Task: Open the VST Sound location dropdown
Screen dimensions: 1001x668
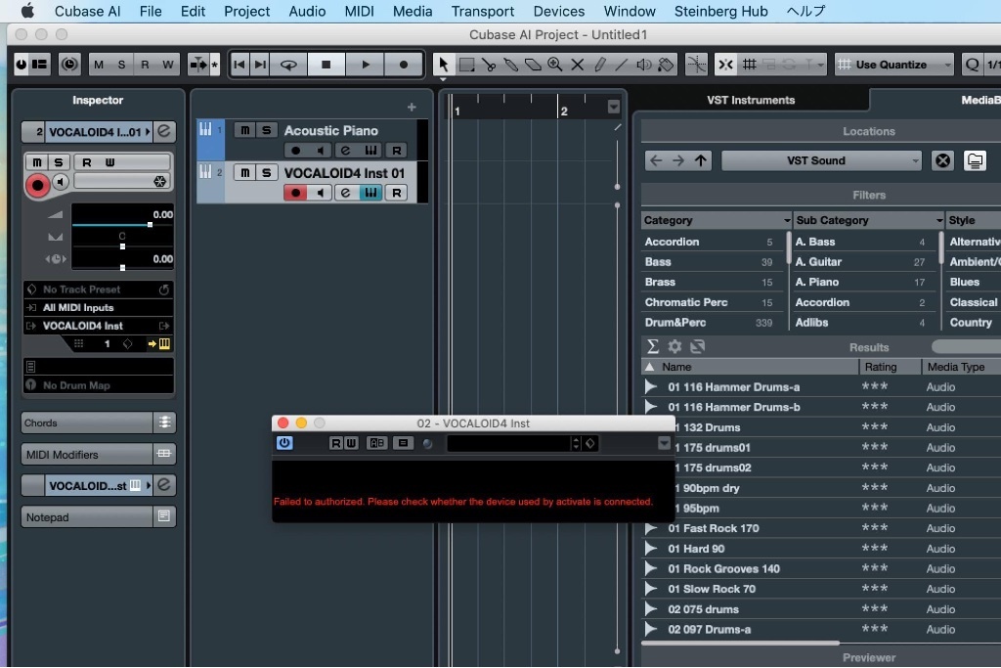Action: (x=821, y=161)
